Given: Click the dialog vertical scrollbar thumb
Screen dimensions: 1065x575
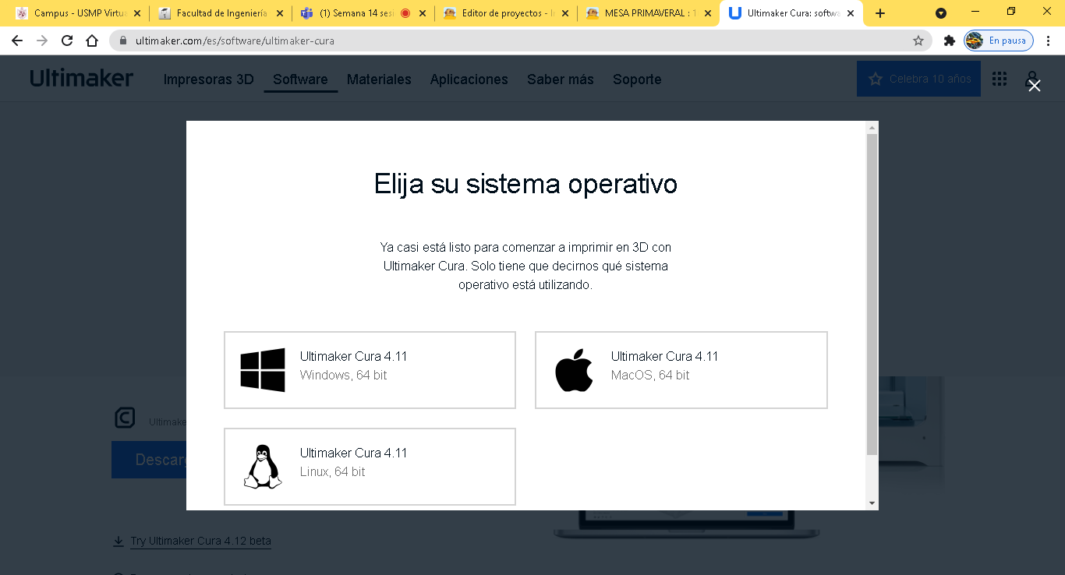Looking at the screenshot, I should point(872,295).
